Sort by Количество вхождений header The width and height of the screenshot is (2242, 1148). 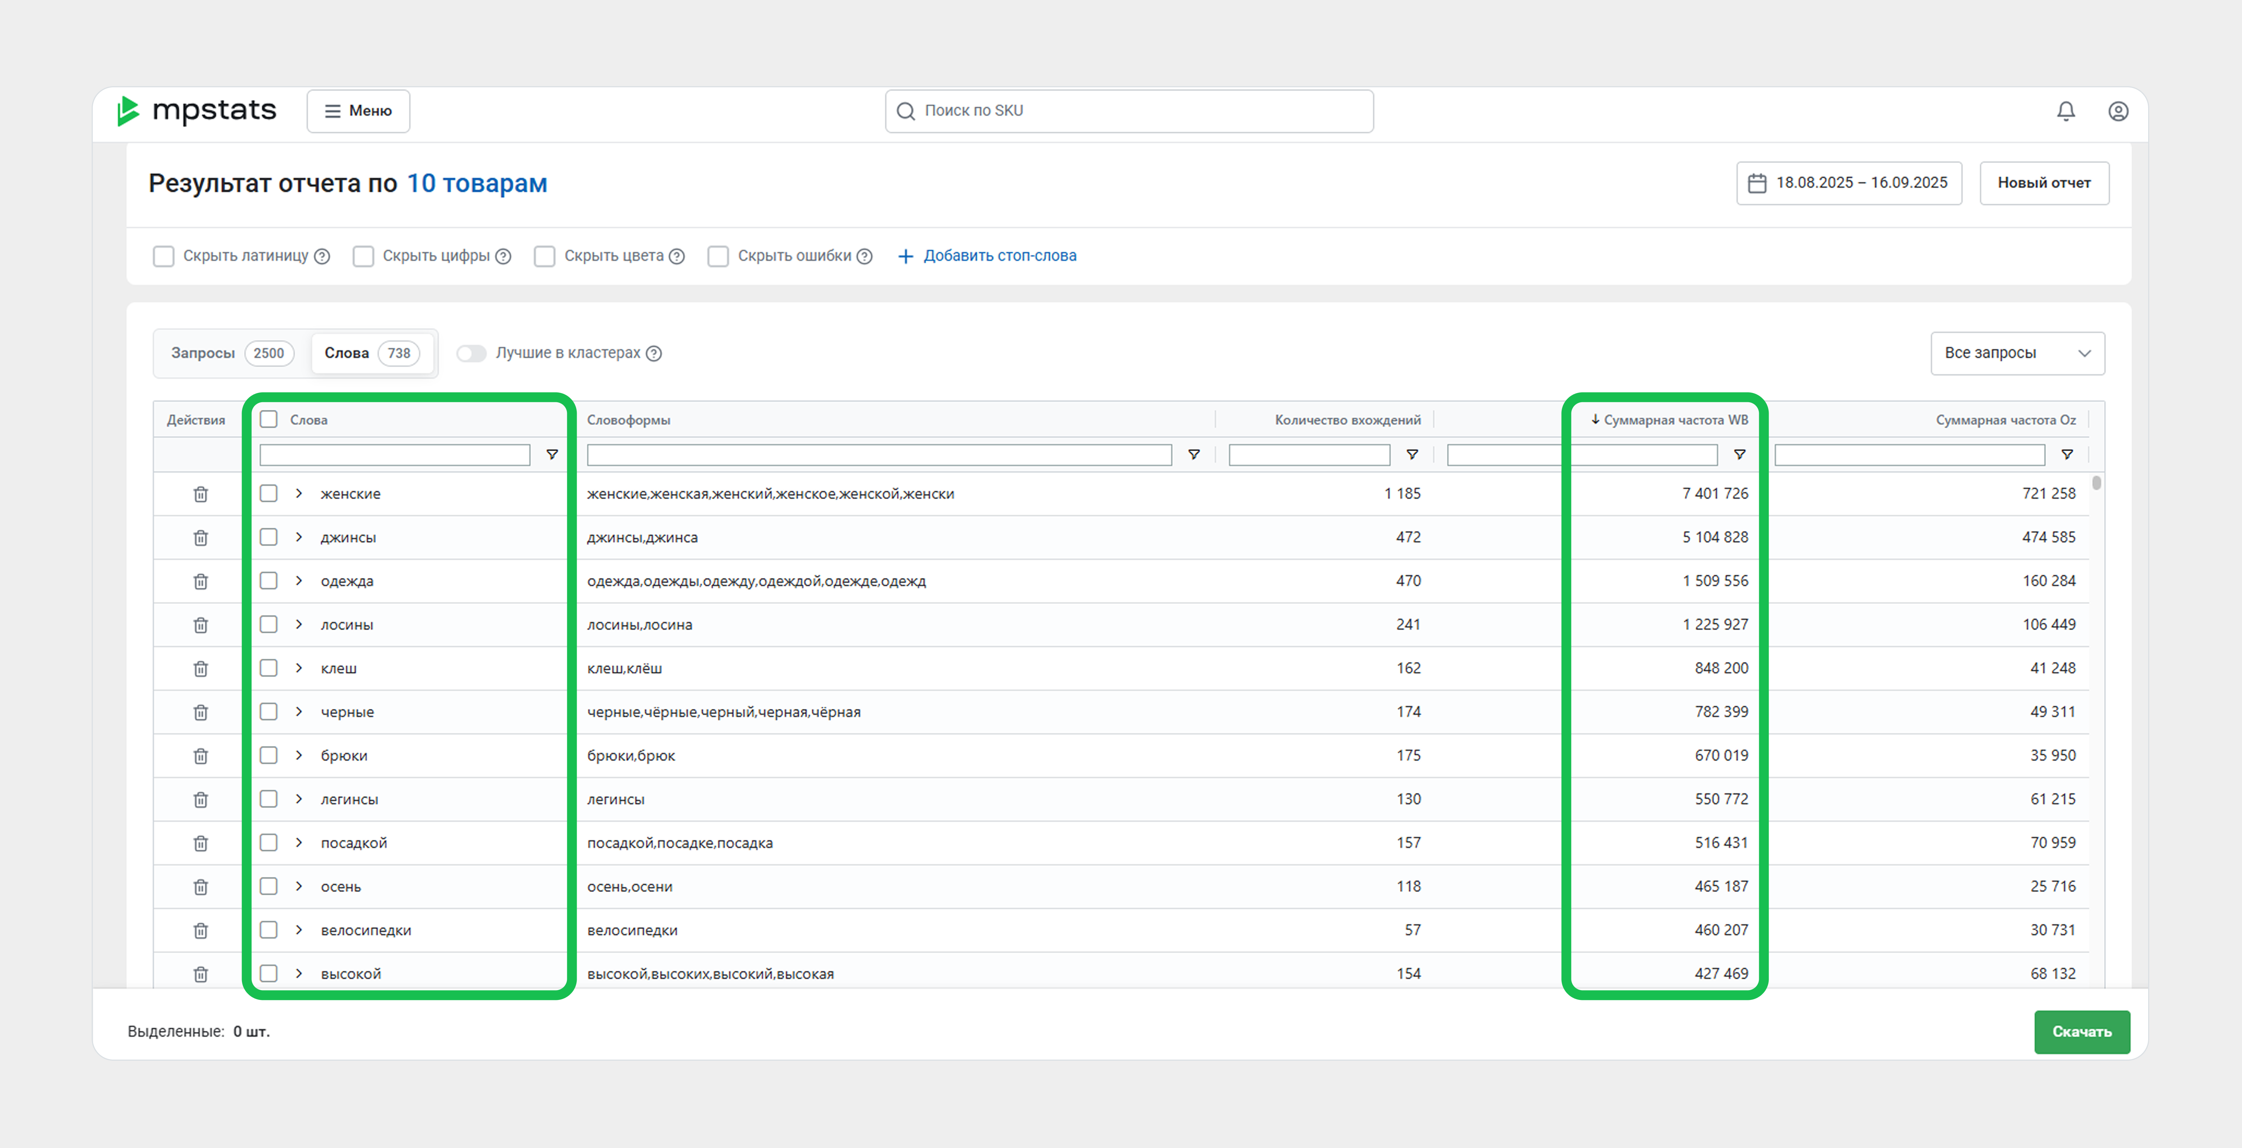1347,419
